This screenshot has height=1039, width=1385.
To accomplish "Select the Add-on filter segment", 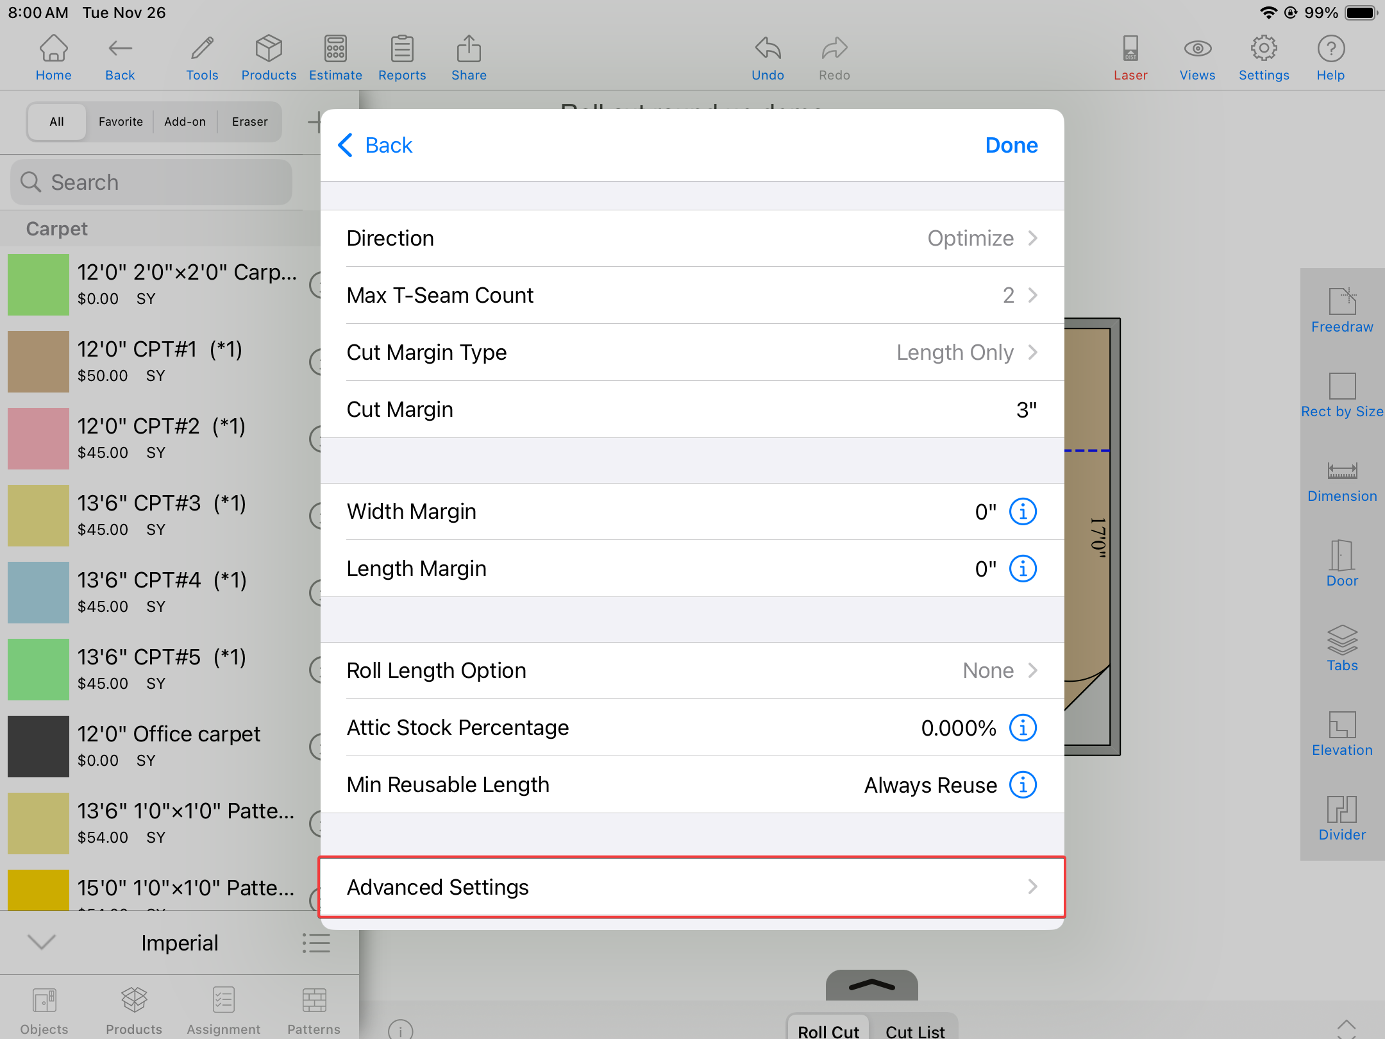I will tap(185, 122).
